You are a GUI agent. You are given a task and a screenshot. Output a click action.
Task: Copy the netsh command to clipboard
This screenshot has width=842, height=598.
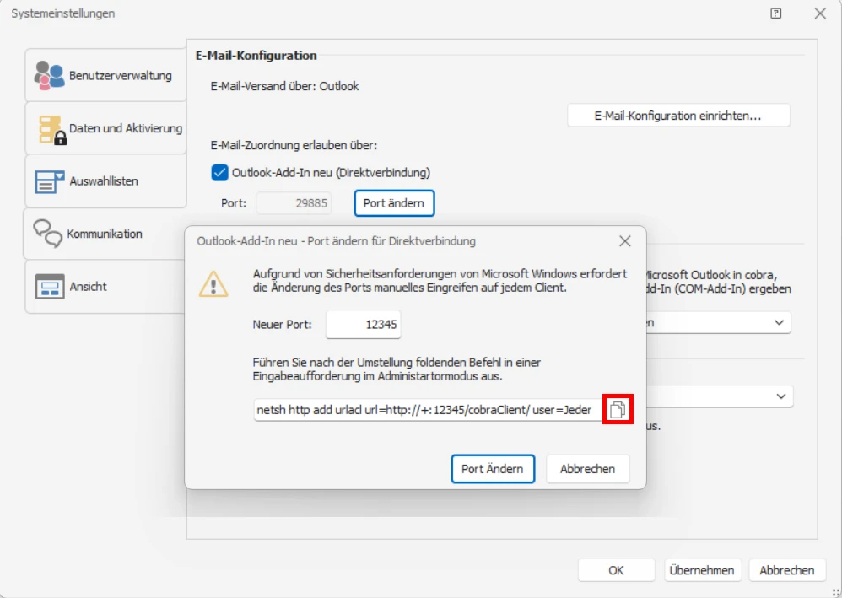[618, 410]
